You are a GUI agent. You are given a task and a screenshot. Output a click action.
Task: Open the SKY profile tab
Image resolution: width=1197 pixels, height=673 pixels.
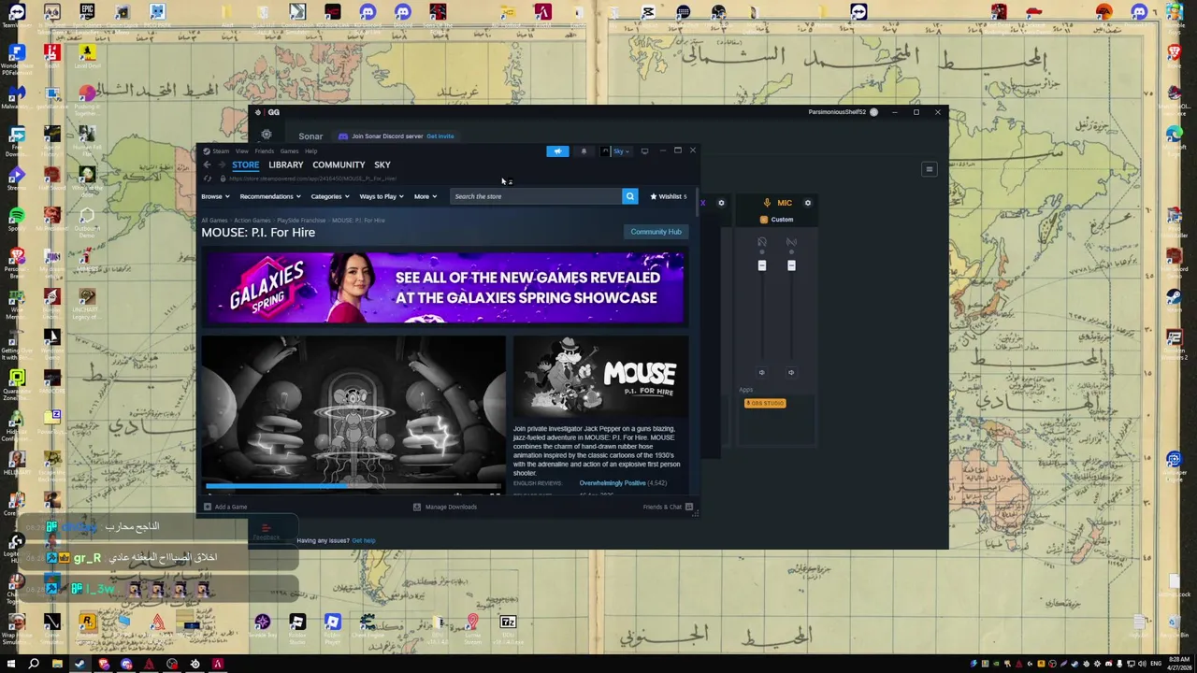click(382, 165)
